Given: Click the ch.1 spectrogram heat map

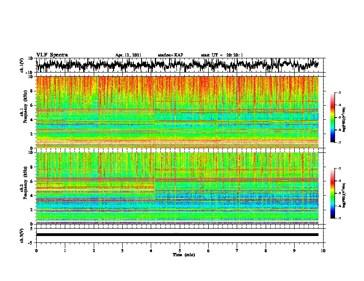Looking at the screenshot, I should point(177,112).
